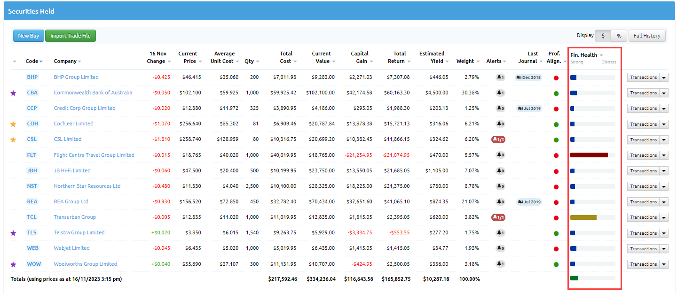Screen dimensions: 677x294
Task: Open the filter arrow before the Code column
Action: (15, 62)
